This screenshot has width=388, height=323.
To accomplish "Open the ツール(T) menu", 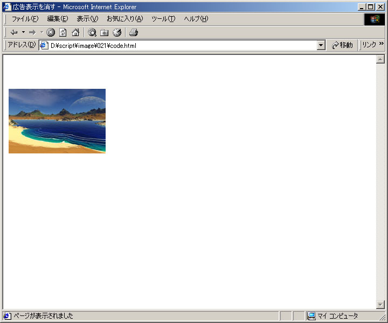I will pyautogui.click(x=163, y=19).
